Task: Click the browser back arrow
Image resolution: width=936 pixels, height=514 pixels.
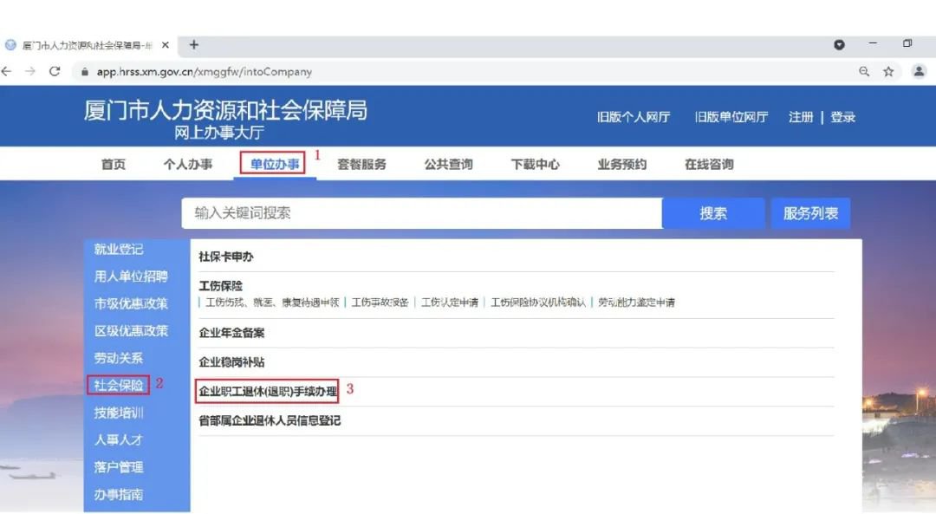Action: point(7,72)
